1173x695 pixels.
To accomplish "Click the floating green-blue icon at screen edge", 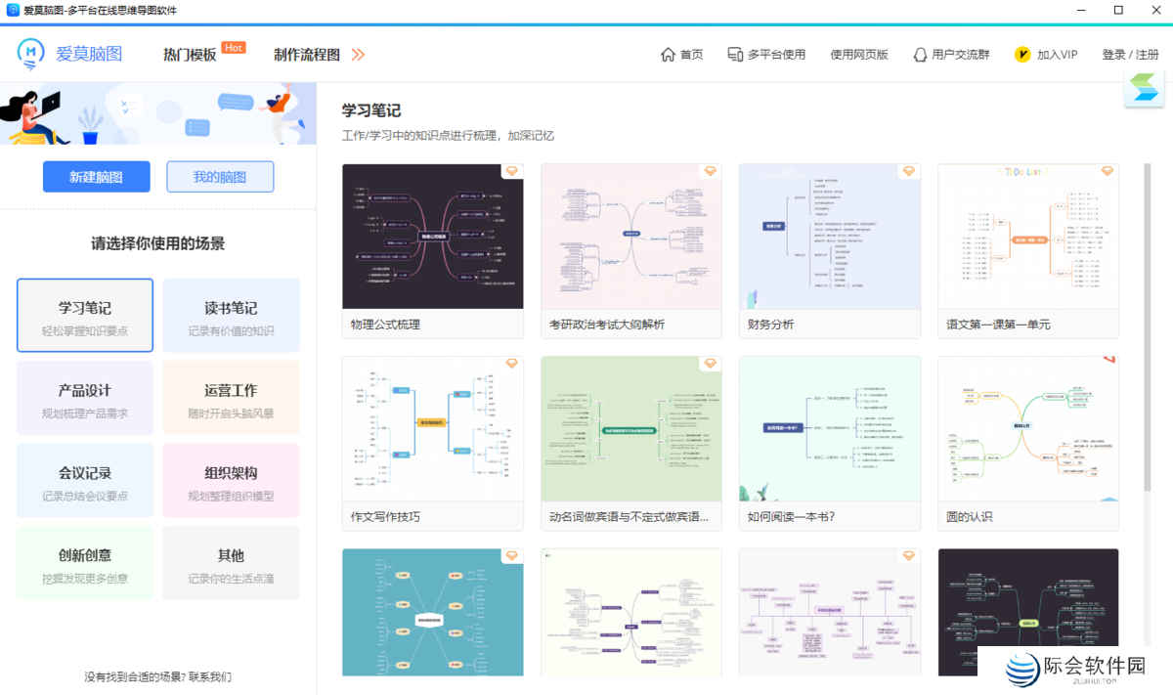I will pos(1144,88).
